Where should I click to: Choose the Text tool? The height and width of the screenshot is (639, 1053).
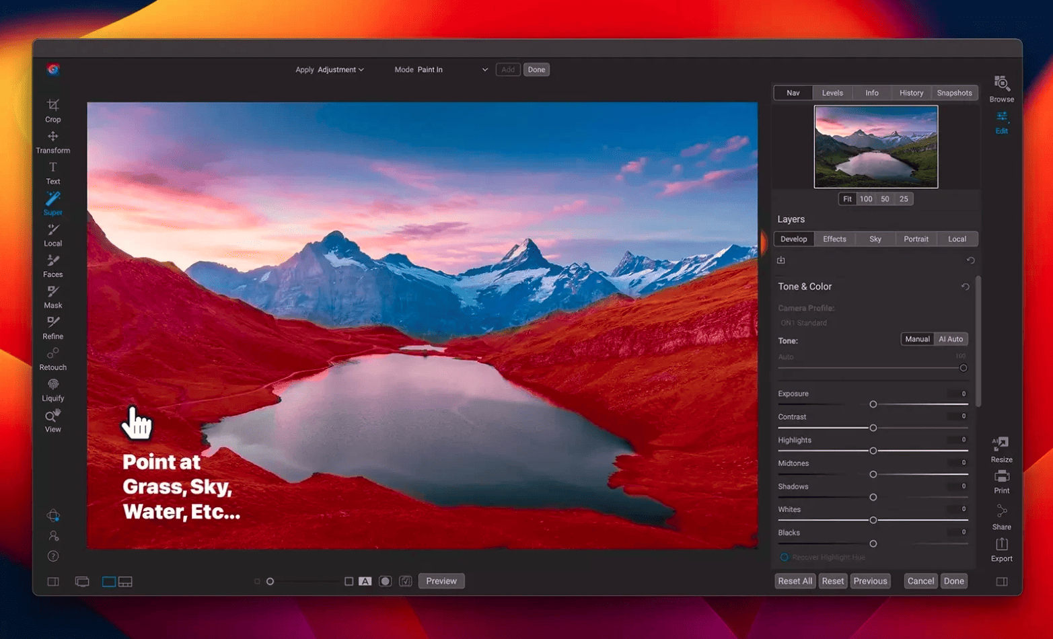tap(53, 173)
